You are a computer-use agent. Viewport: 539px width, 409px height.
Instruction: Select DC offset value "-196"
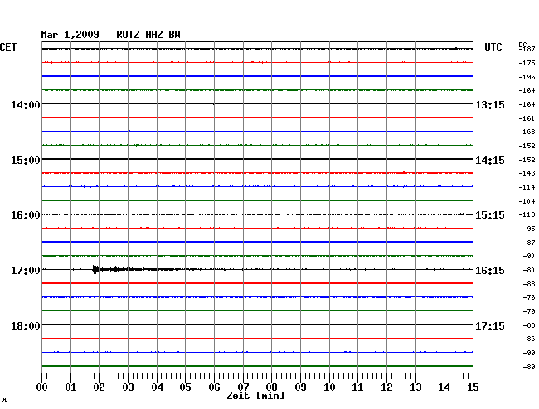[527, 77]
